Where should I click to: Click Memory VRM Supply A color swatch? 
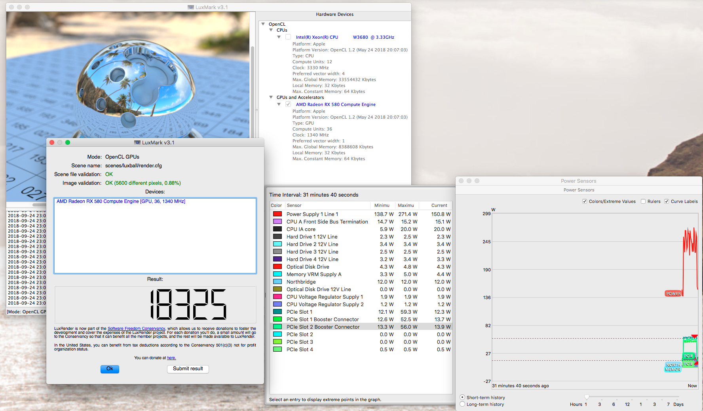pos(277,274)
